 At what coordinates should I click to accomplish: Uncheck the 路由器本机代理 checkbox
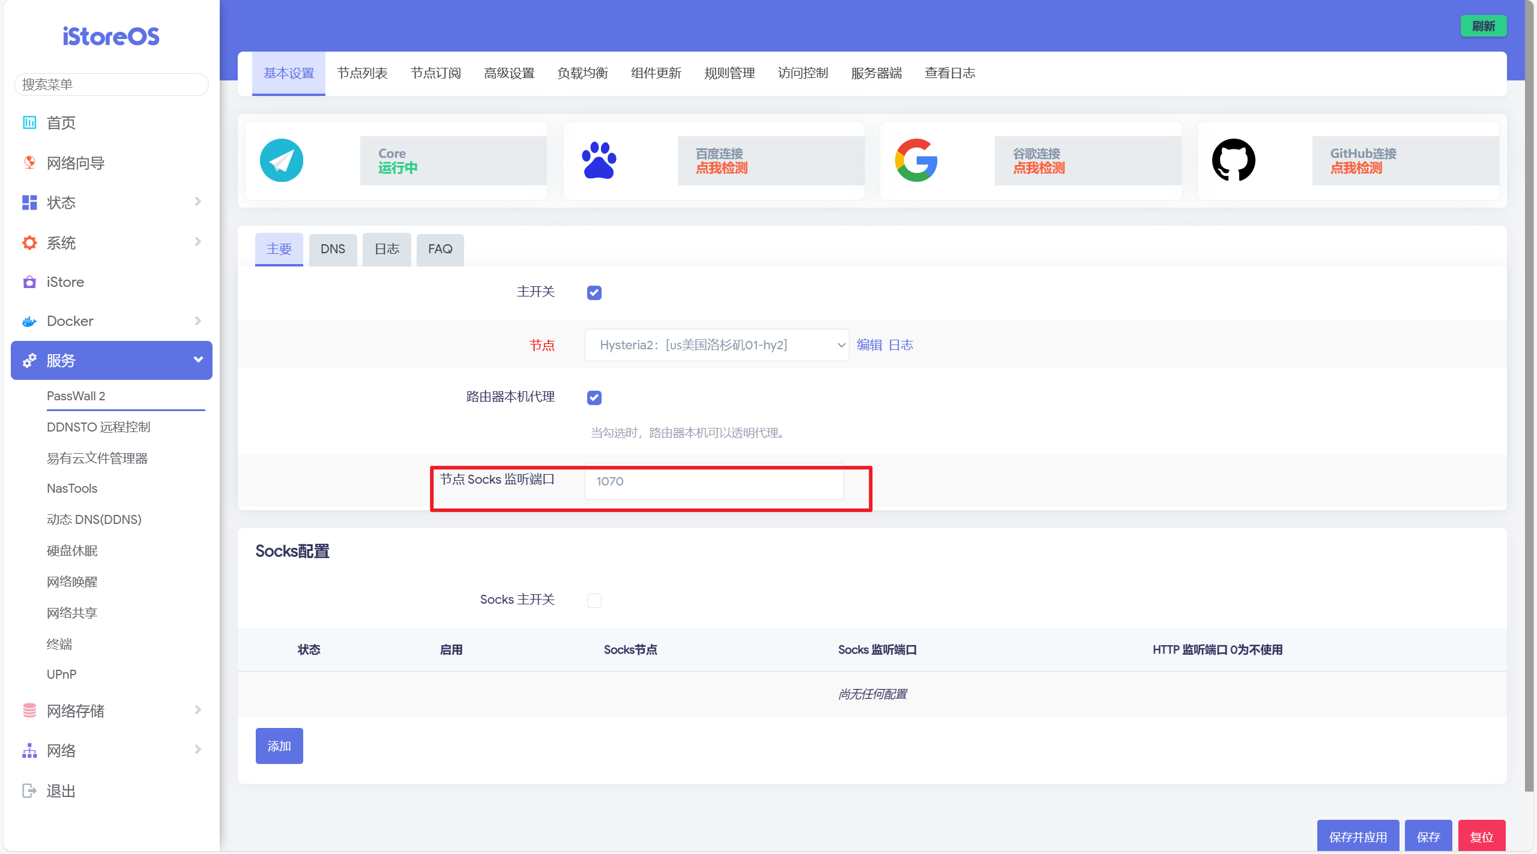594,397
